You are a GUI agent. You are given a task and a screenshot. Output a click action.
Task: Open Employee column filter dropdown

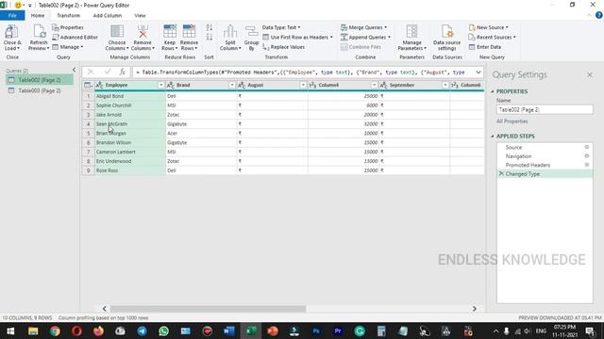tap(161, 85)
